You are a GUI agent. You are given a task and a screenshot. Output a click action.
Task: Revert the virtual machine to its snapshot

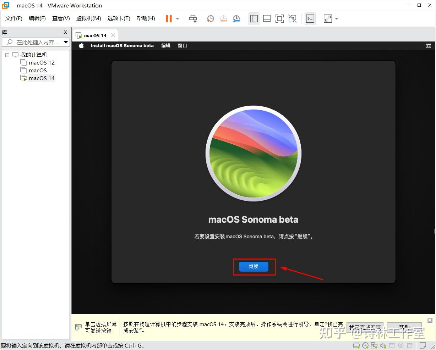point(223,19)
